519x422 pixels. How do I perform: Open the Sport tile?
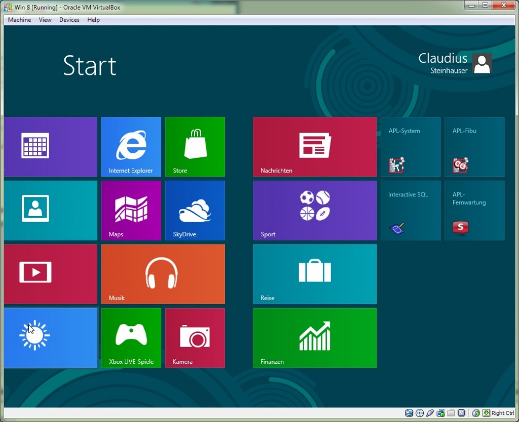(x=315, y=210)
